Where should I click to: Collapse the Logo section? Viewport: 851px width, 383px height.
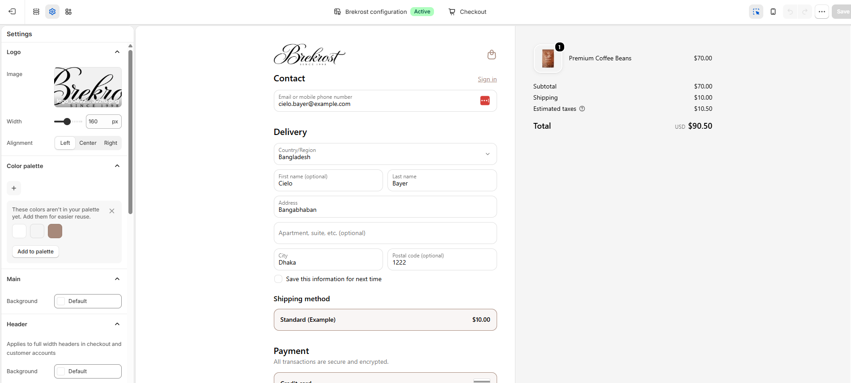[117, 52]
